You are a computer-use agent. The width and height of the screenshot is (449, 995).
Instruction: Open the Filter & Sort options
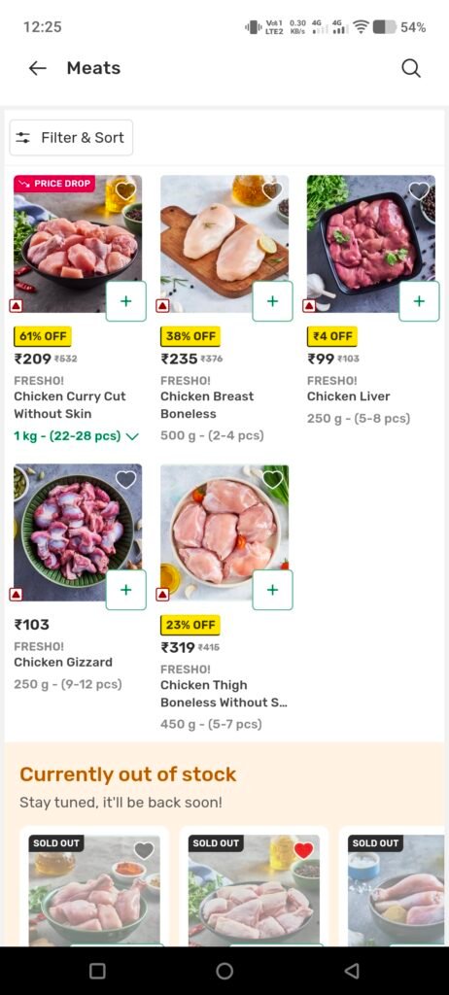(x=71, y=138)
